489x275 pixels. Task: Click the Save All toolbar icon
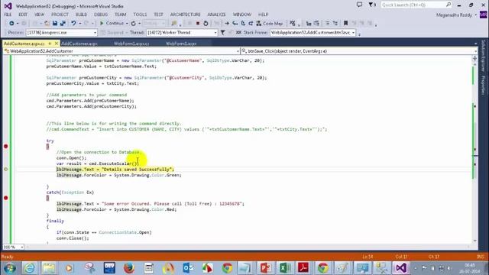coord(63,24)
